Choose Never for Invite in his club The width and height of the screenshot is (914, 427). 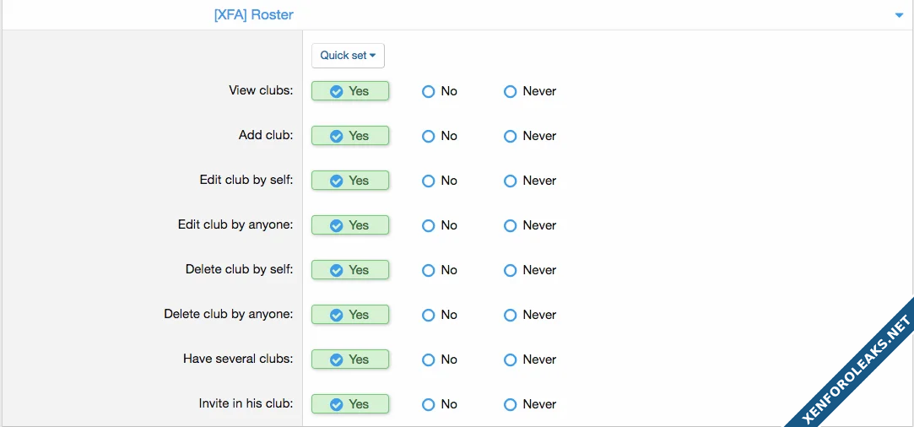point(511,404)
